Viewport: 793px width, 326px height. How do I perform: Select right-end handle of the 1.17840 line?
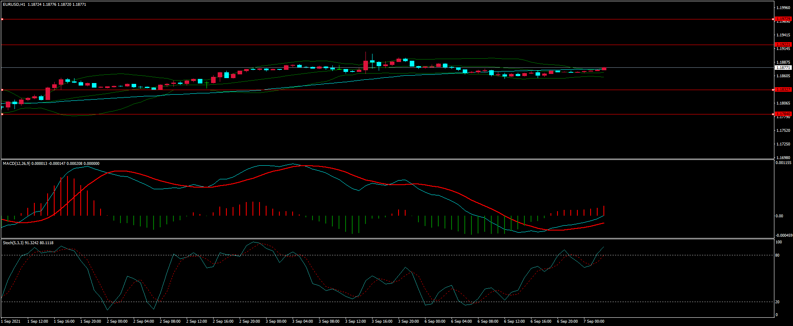pyautogui.click(x=773, y=114)
